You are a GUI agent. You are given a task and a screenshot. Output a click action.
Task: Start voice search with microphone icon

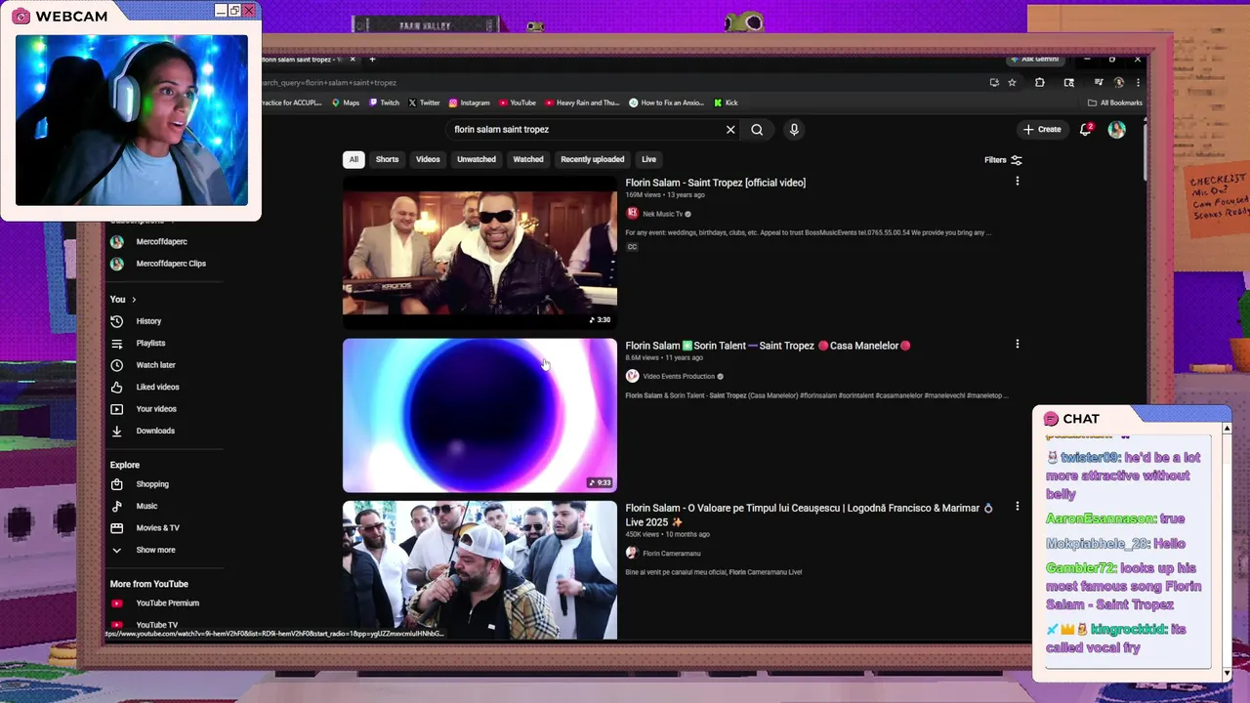coord(794,129)
